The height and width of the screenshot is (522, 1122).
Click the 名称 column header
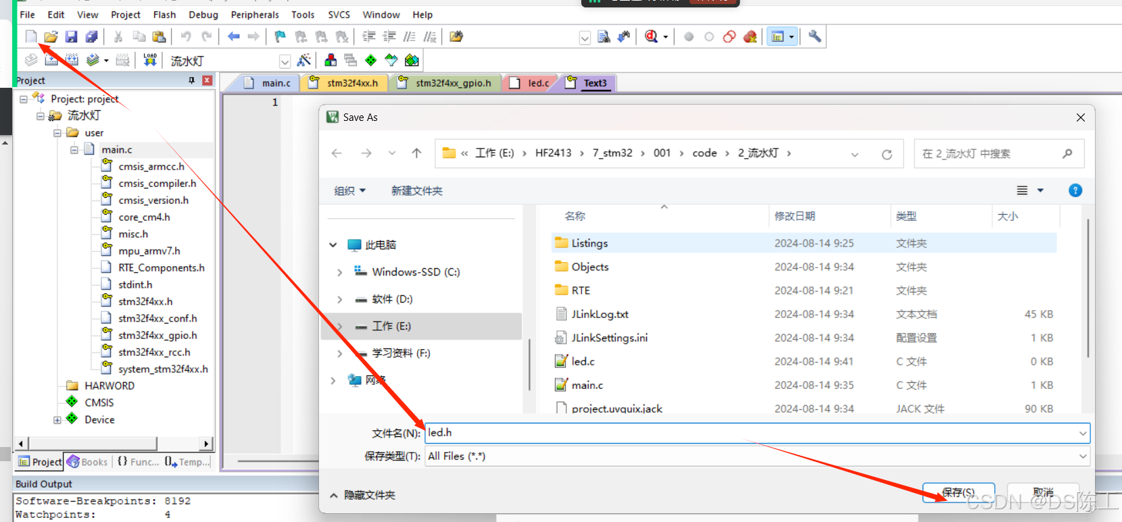point(575,216)
